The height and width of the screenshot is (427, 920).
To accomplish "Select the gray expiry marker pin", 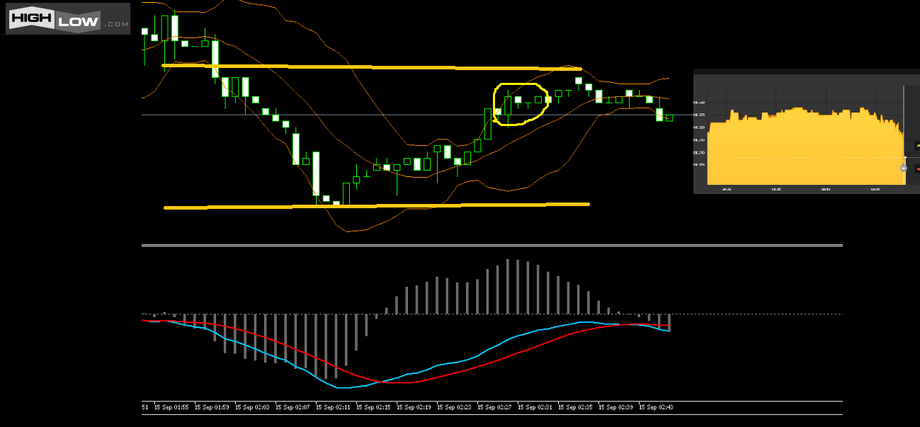I will [x=903, y=168].
